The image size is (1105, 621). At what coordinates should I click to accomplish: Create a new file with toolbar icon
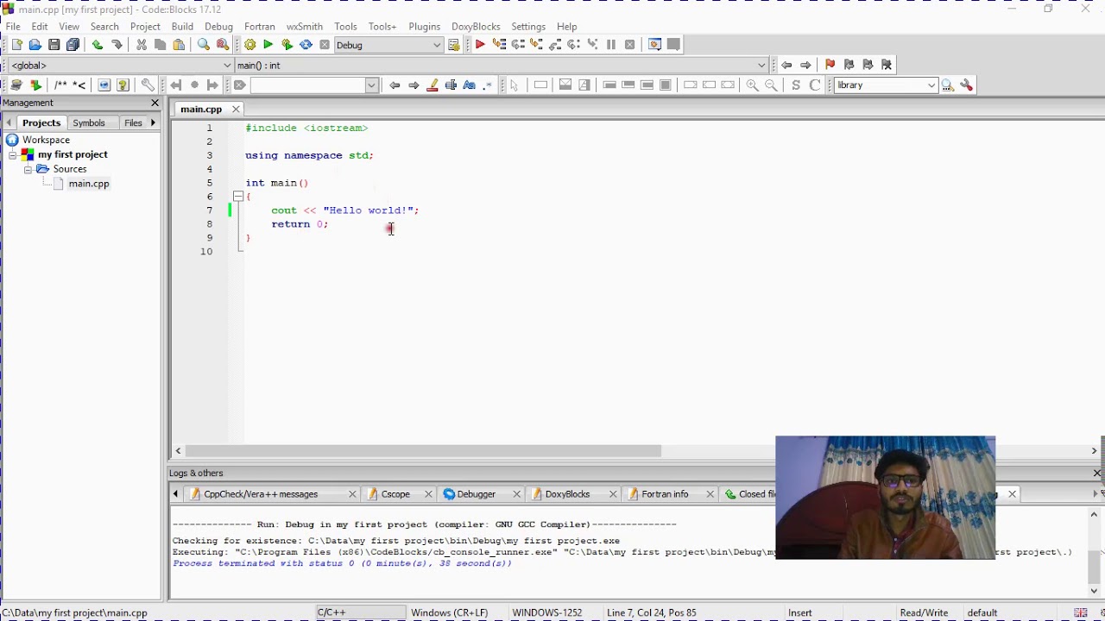(x=16, y=45)
